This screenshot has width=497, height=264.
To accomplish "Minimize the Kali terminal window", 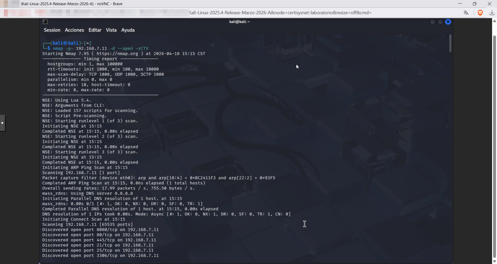I will click(433, 22).
